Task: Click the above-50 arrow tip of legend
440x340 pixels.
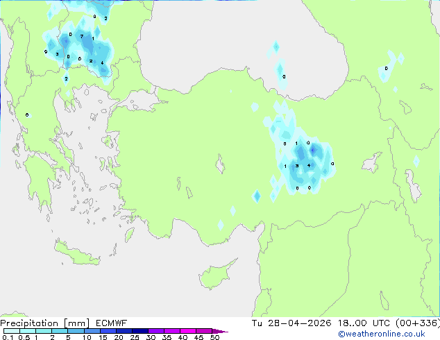Action: tap(220, 331)
